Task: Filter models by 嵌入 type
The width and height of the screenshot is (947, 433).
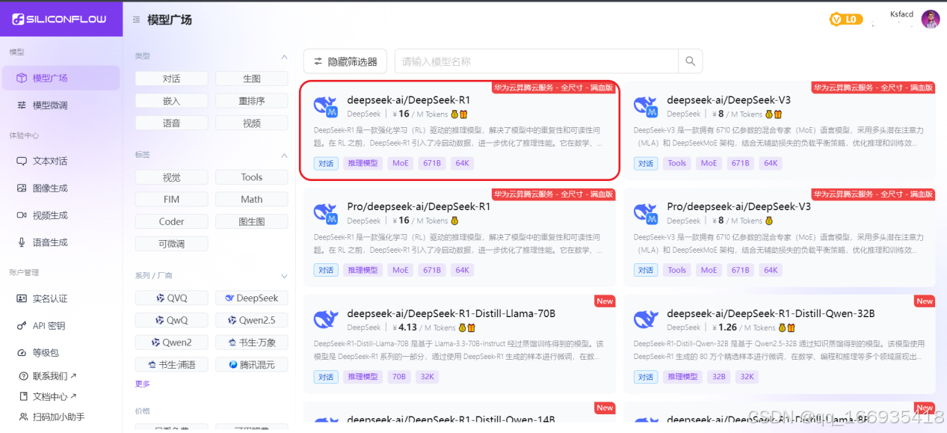Action: click(171, 100)
